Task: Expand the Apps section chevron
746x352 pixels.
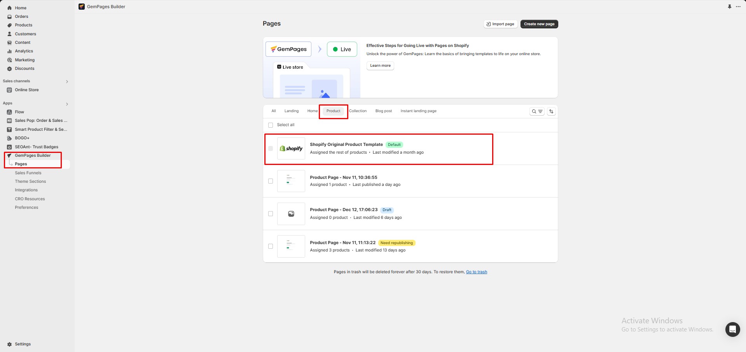Action: pos(66,104)
